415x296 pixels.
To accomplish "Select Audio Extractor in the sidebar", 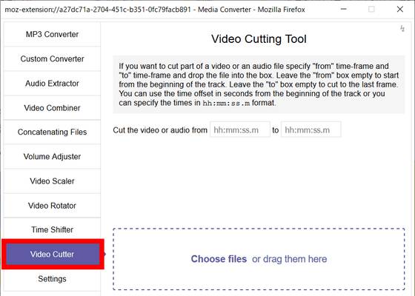I will [52, 83].
